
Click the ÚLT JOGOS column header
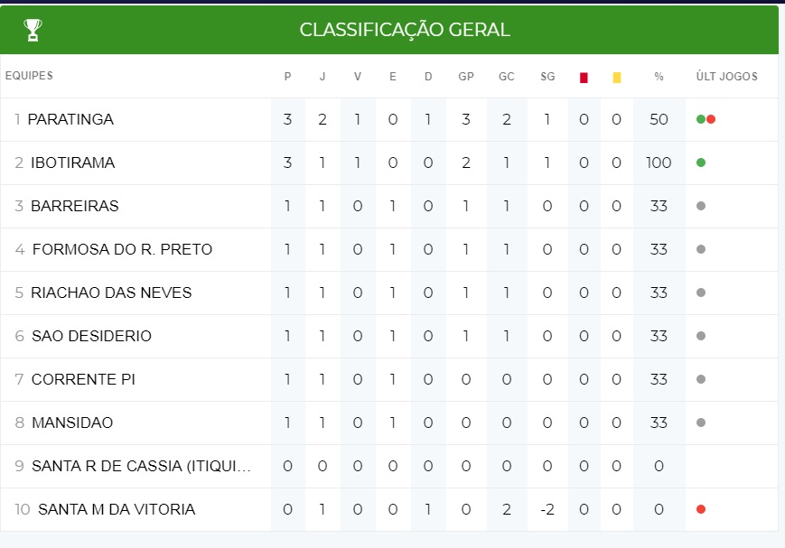tap(726, 76)
